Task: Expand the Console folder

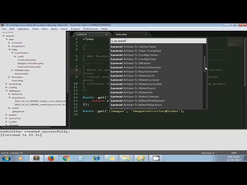Action: 9,43
